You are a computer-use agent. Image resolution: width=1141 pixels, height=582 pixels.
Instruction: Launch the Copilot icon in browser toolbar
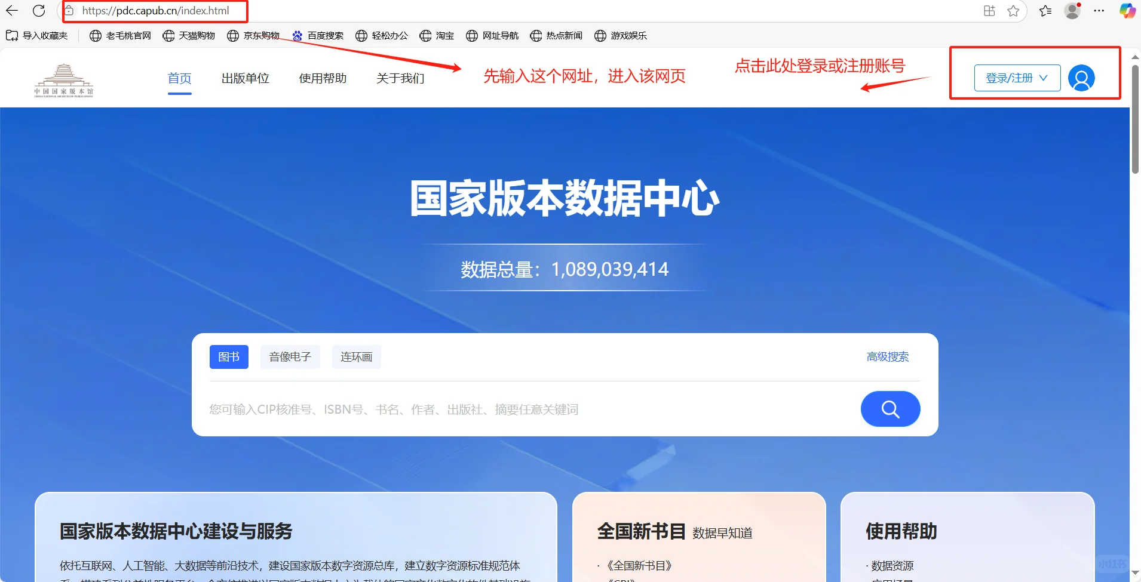pos(1127,11)
